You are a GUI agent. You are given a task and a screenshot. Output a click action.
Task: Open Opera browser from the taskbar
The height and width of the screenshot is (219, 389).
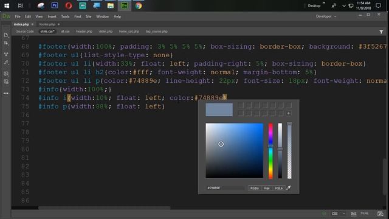point(69,5)
